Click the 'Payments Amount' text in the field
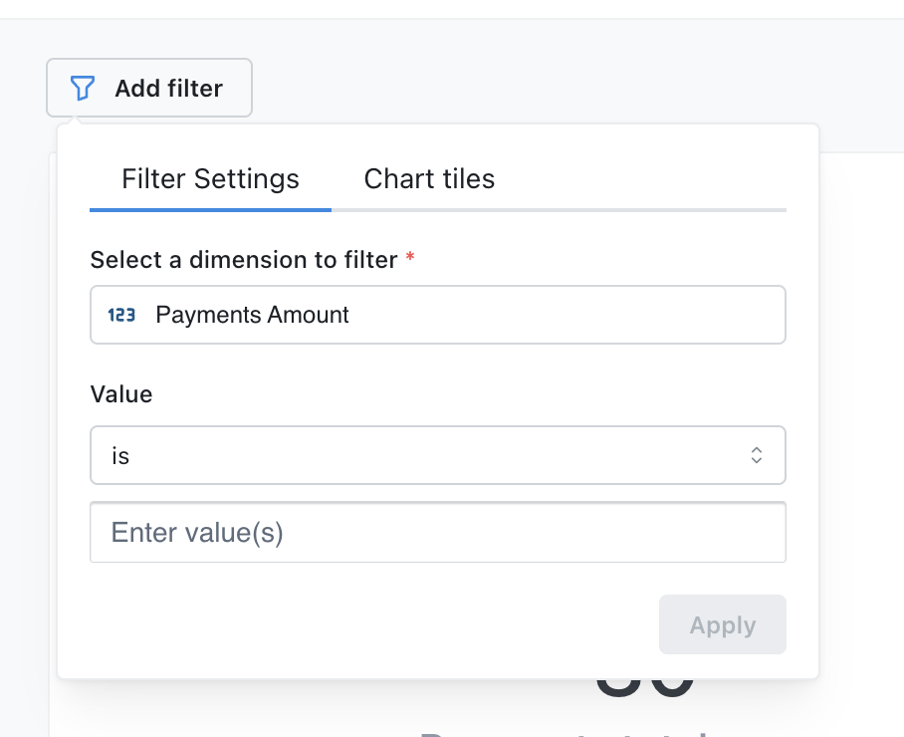The width and height of the screenshot is (904, 737). point(253,316)
